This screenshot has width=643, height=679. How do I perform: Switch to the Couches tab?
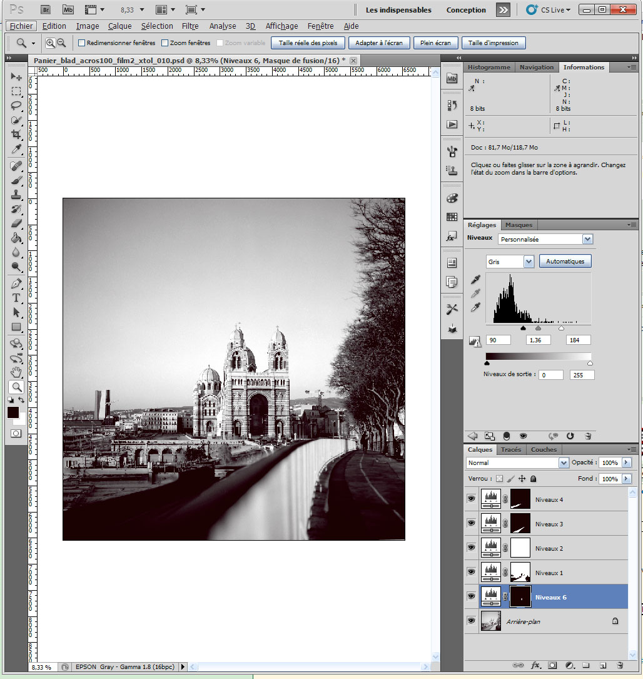tap(544, 449)
